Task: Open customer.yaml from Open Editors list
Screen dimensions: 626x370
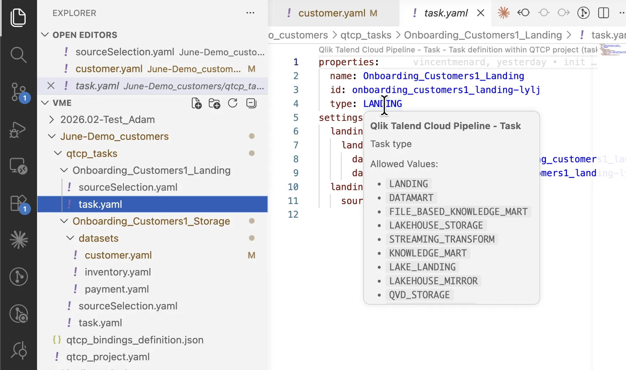Action: [152, 69]
